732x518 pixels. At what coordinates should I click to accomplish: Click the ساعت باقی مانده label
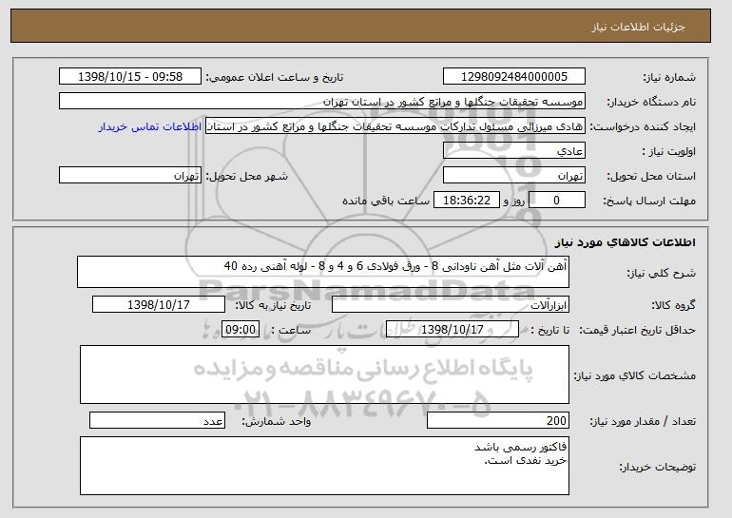386,201
